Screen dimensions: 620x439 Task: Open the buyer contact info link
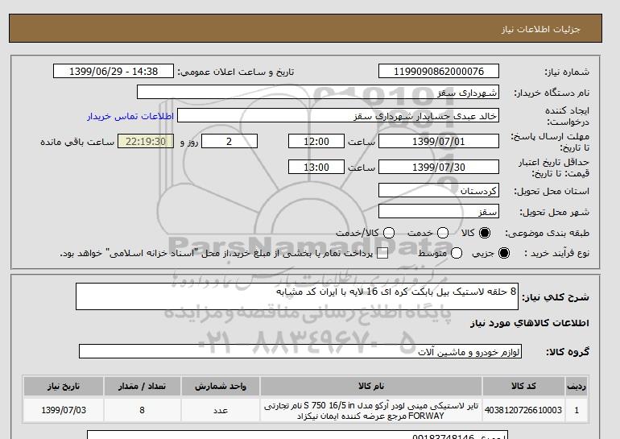(x=130, y=116)
